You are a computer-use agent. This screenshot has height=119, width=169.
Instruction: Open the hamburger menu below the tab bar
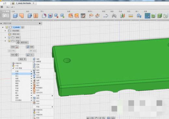pos(2,7)
